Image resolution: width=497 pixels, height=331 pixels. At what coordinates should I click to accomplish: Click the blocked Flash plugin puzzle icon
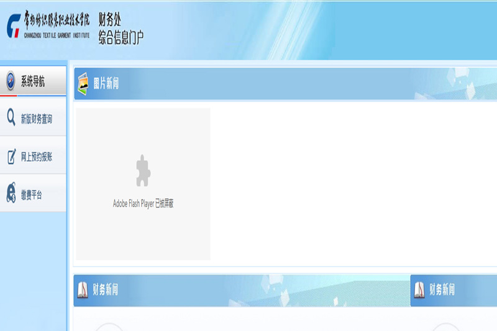[x=144, y=170]
